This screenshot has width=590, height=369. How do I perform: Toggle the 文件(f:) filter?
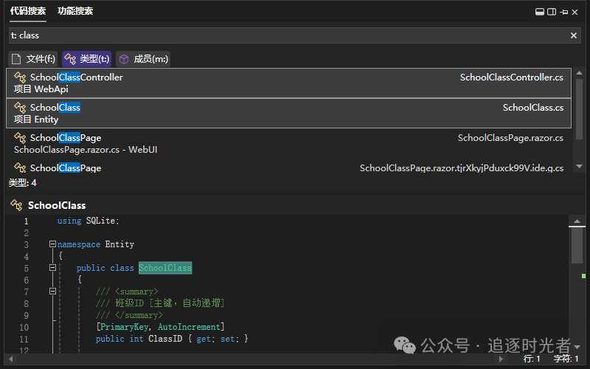pos(32,59)
